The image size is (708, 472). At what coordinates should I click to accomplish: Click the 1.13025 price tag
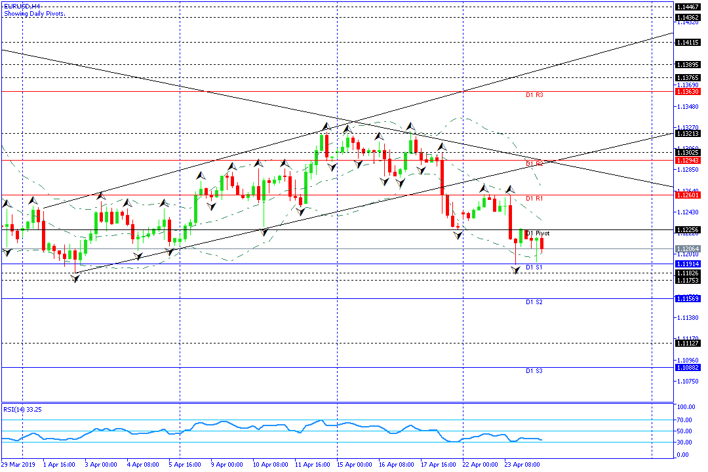pos(687,153)
